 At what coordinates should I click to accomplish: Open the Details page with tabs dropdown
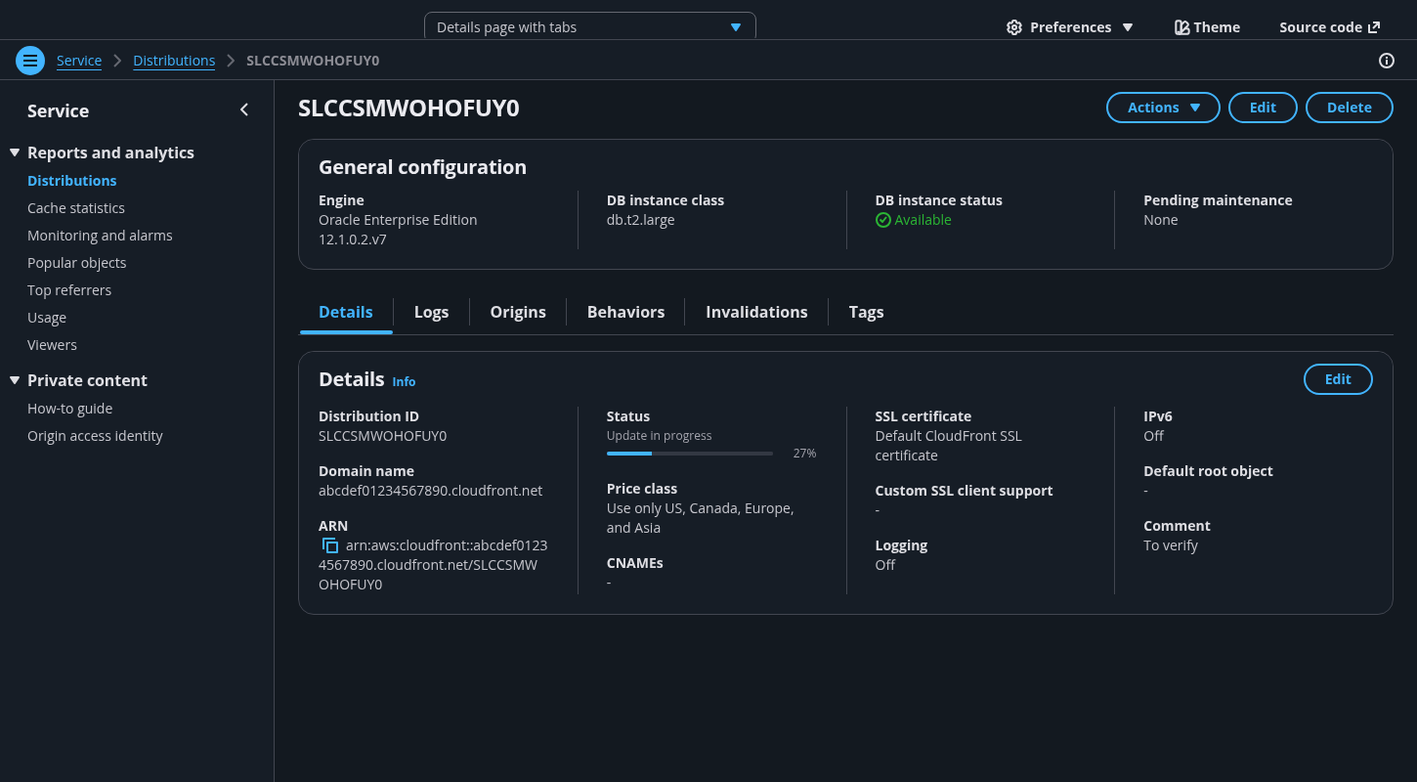(x=589, y=27)
